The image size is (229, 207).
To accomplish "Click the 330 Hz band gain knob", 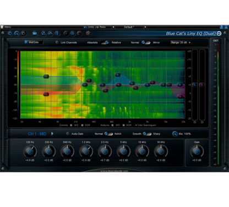I will [48, 151].
